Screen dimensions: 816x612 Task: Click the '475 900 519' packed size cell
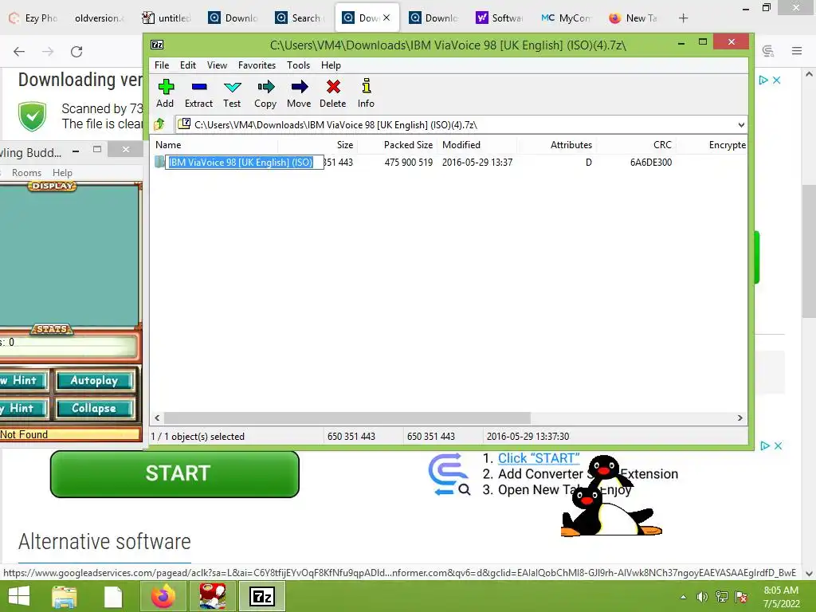coord(409,163)
